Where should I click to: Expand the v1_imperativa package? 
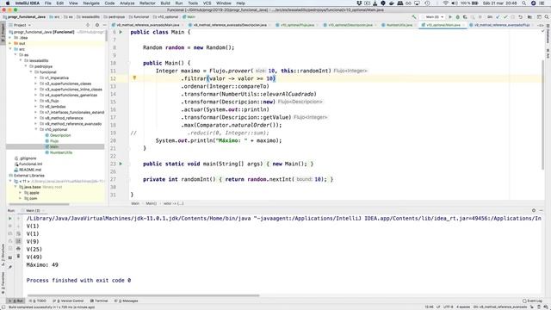[36, 77]
